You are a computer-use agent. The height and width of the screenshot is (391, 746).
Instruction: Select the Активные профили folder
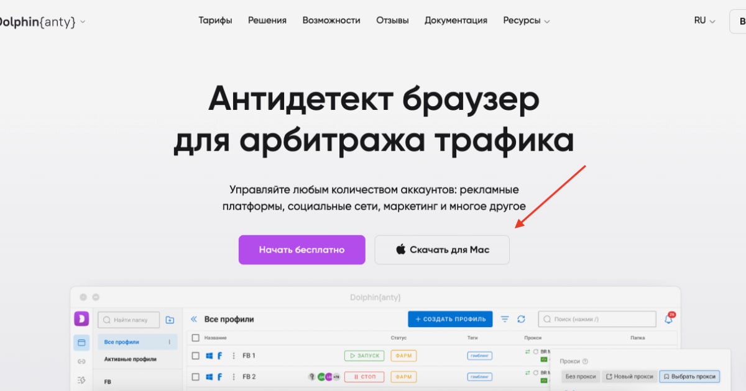point(130,359)
